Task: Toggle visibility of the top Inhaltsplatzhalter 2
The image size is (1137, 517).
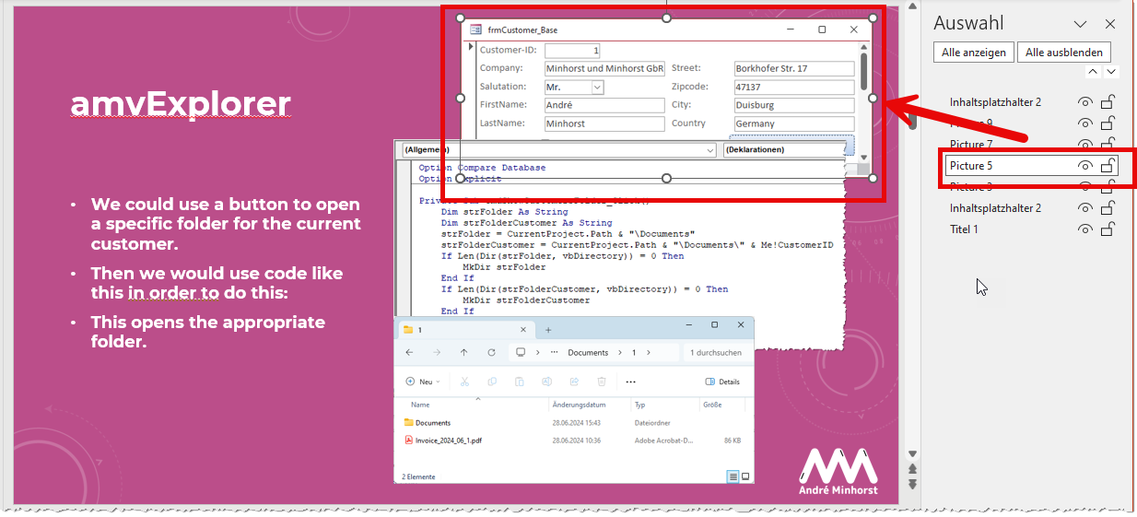Action: coord(1085,102)
